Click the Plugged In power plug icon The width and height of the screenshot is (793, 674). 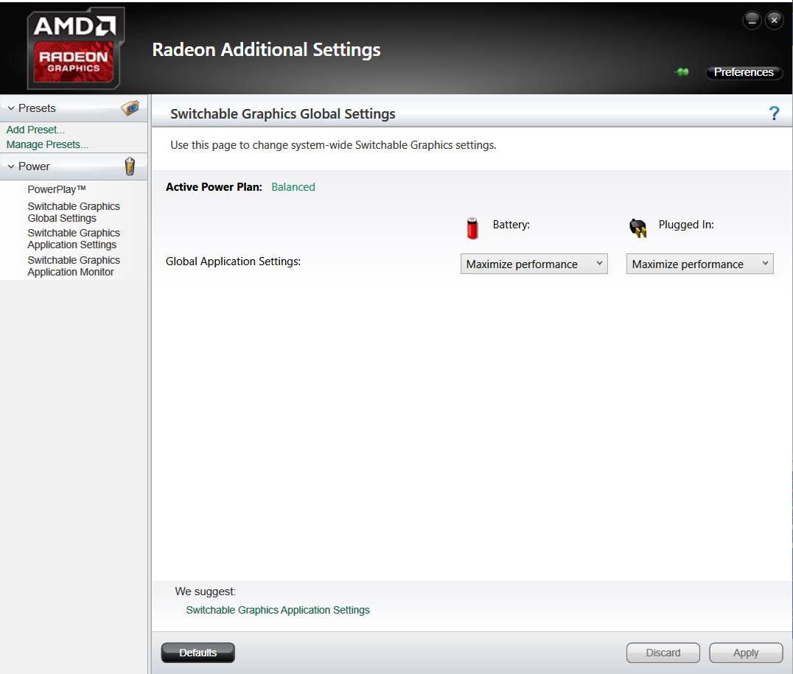(x=637, y=228)
